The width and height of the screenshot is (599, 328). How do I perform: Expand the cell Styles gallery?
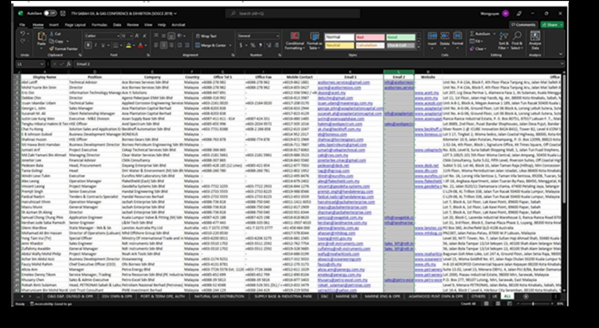click(x=419, y=47)
